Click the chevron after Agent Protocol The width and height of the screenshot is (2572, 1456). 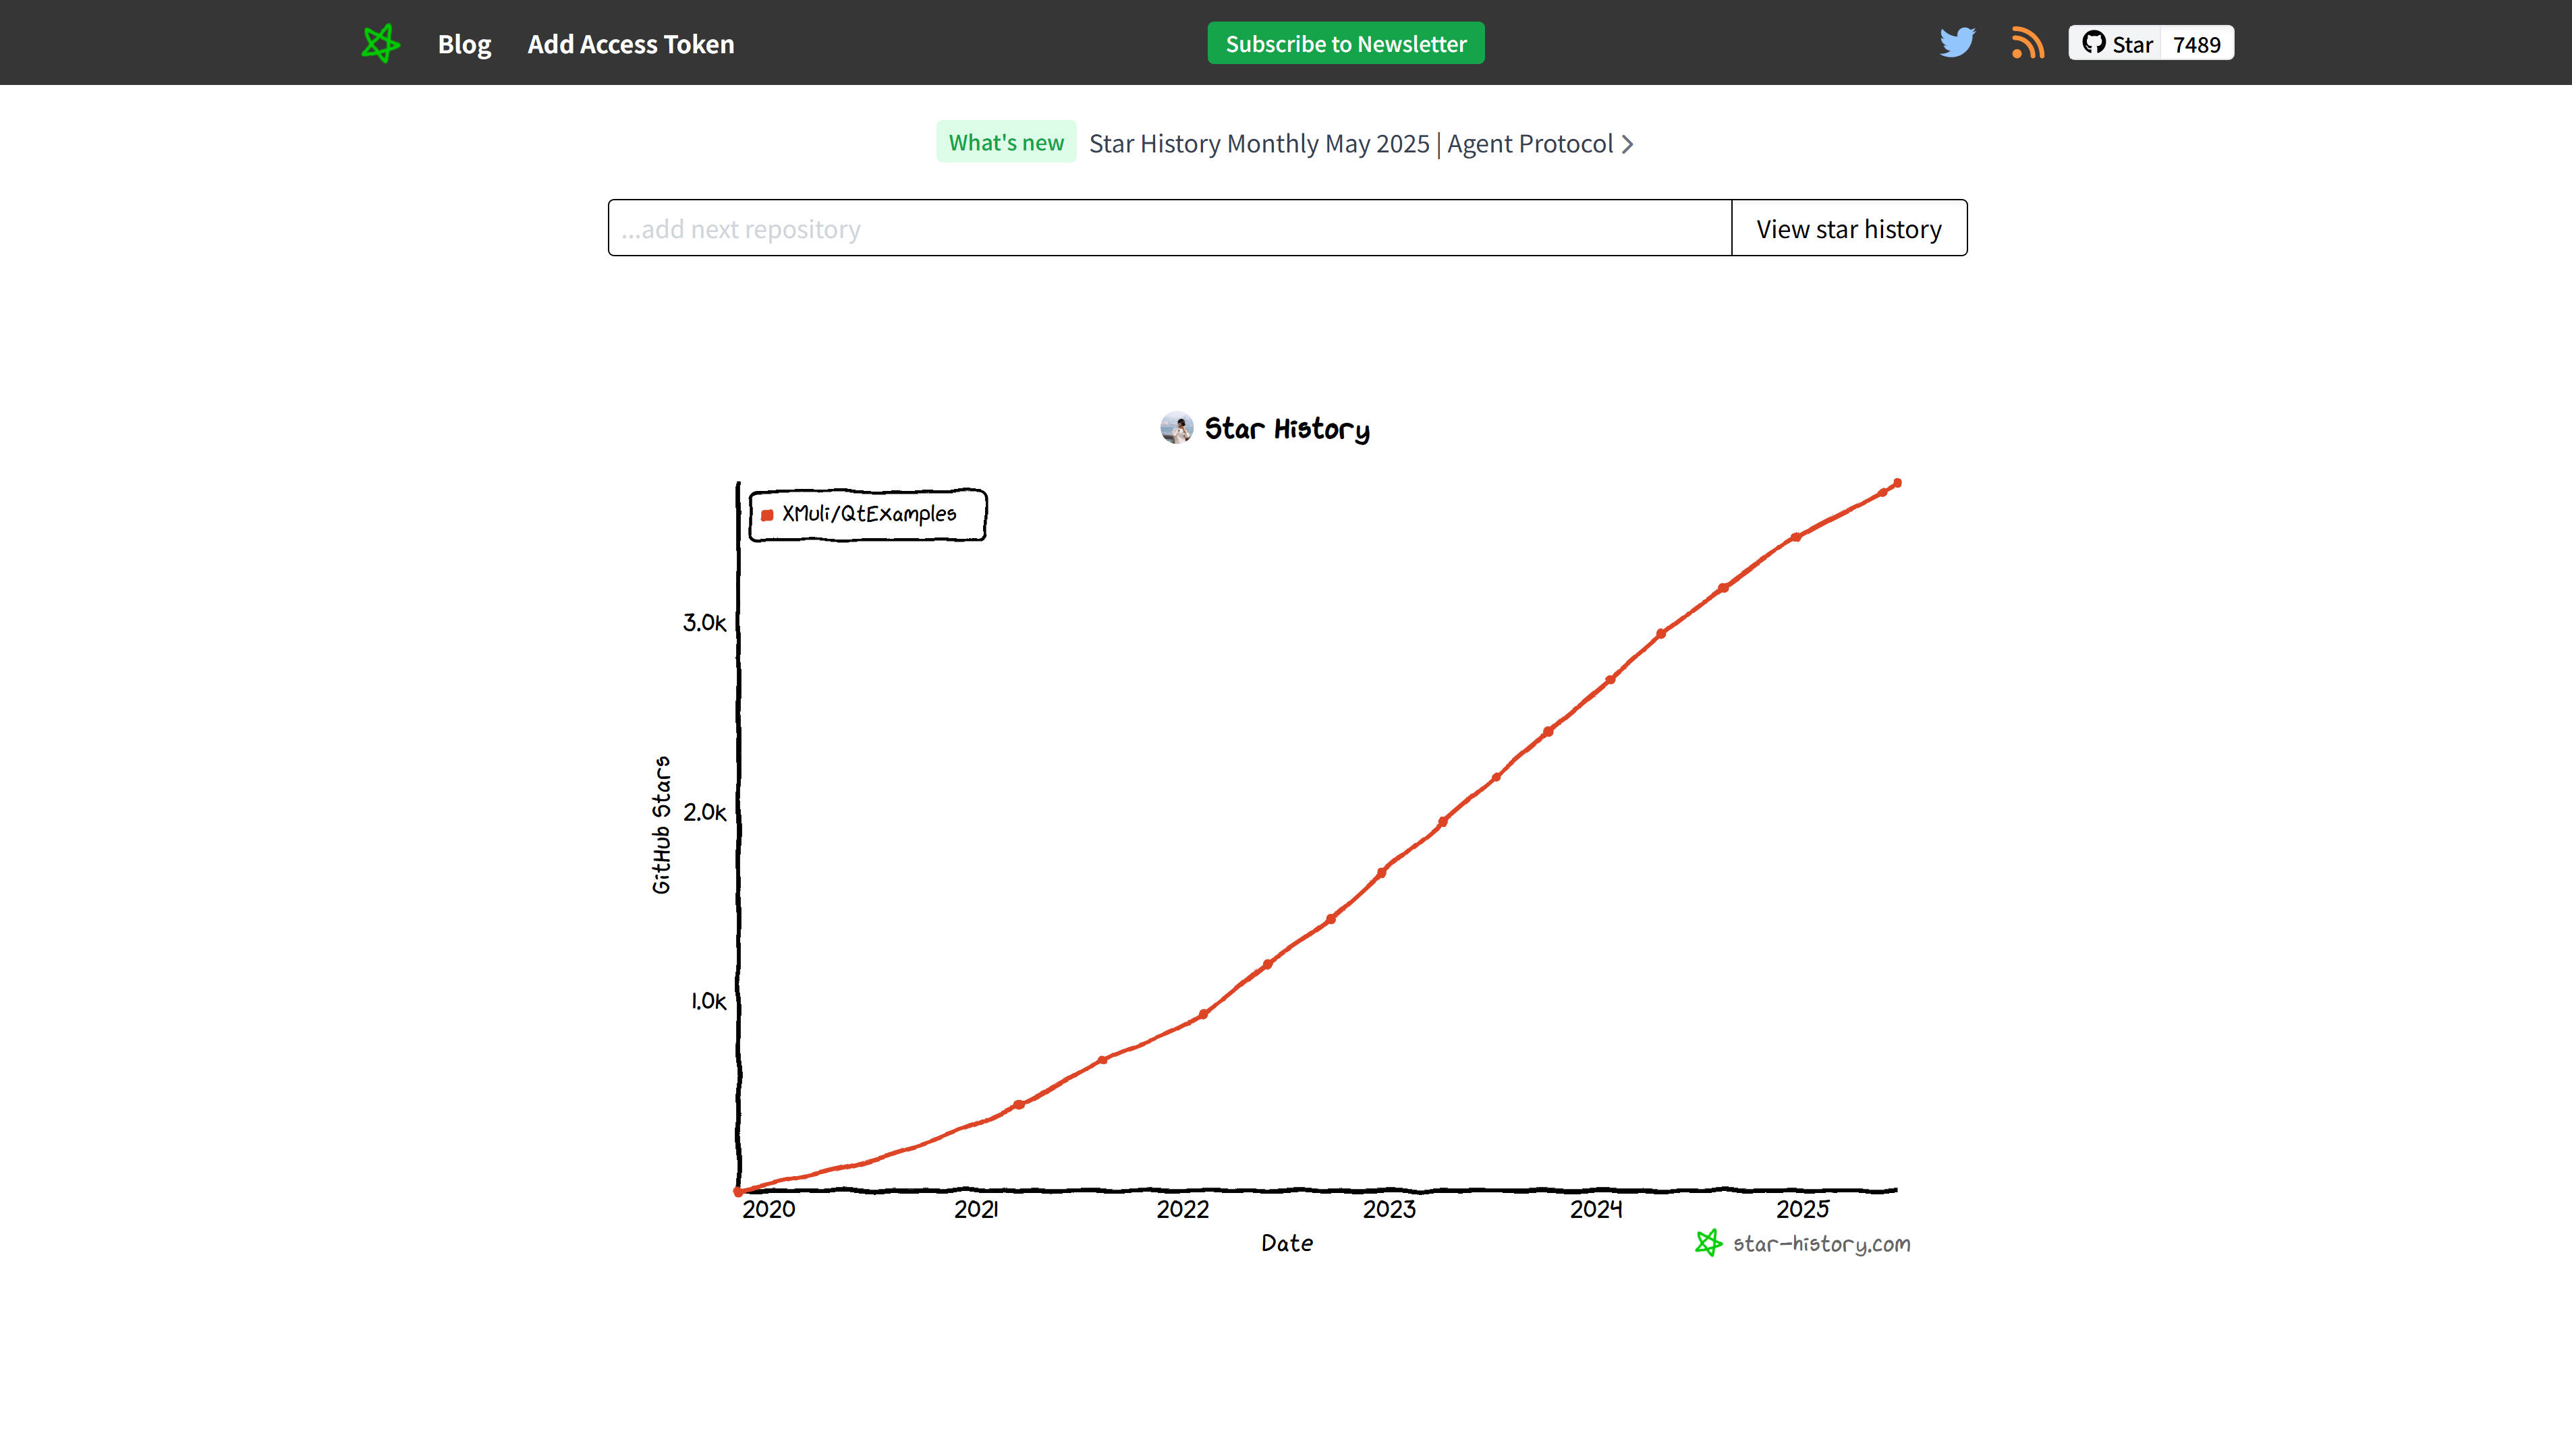pos(1627,144)
